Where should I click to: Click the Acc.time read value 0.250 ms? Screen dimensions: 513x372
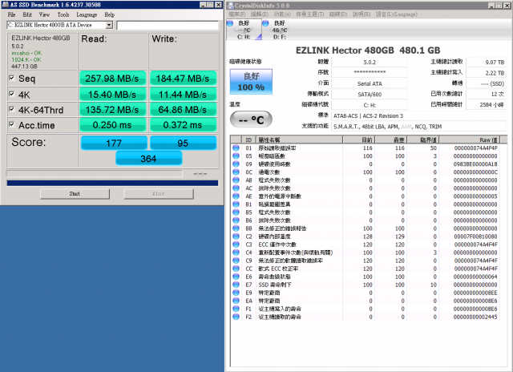click(x=112, y=125)
